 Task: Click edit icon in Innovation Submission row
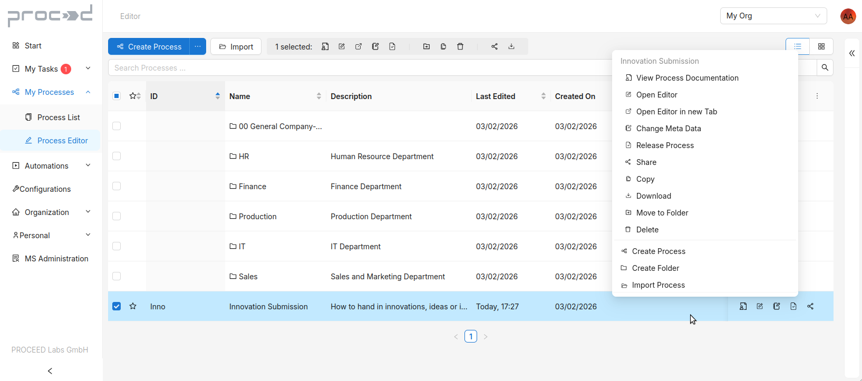(x=760, y=306)
